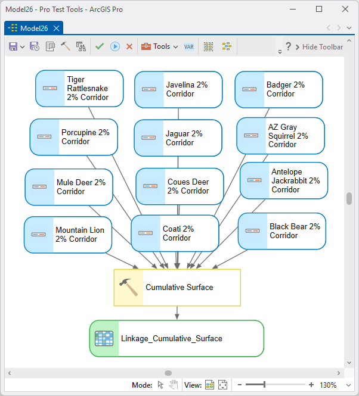Minimize the ArcGIS Pro window
The height and width of the screenshot is (396, 359).
pos(293,10)
